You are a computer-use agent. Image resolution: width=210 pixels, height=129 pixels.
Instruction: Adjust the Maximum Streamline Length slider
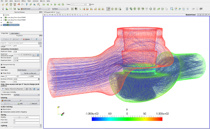coord(17,55)
